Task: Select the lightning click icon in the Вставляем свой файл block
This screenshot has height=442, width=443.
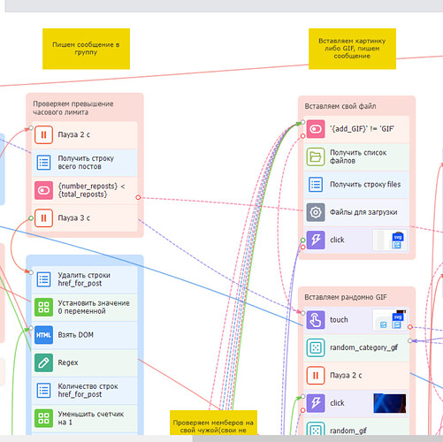Action: [x=316, y=240]
